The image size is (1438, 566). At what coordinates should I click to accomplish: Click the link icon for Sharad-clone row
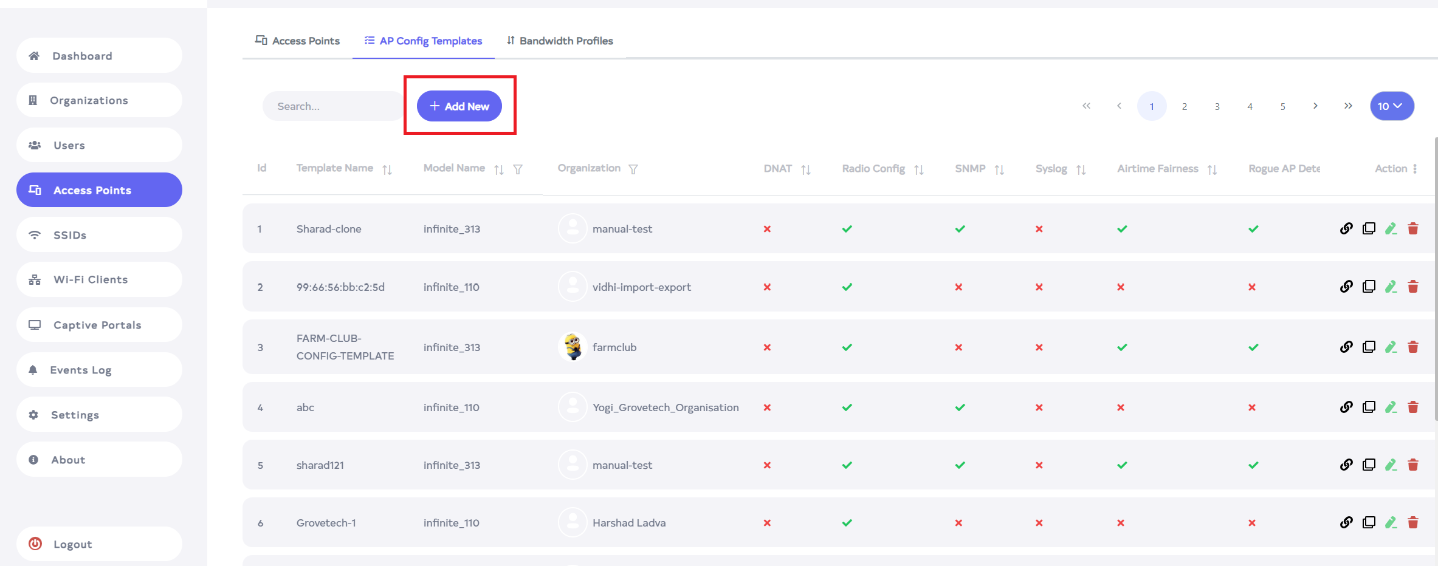pyautogui.click(x=1346, y=228)
